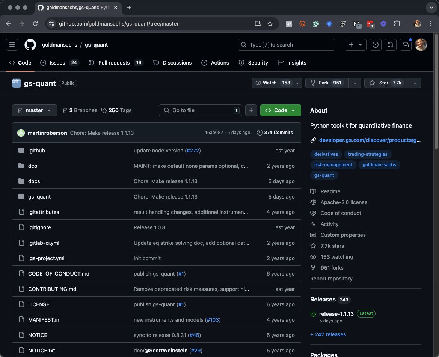Click the user profile avatar in GitHub header

[x=421, y=45]
